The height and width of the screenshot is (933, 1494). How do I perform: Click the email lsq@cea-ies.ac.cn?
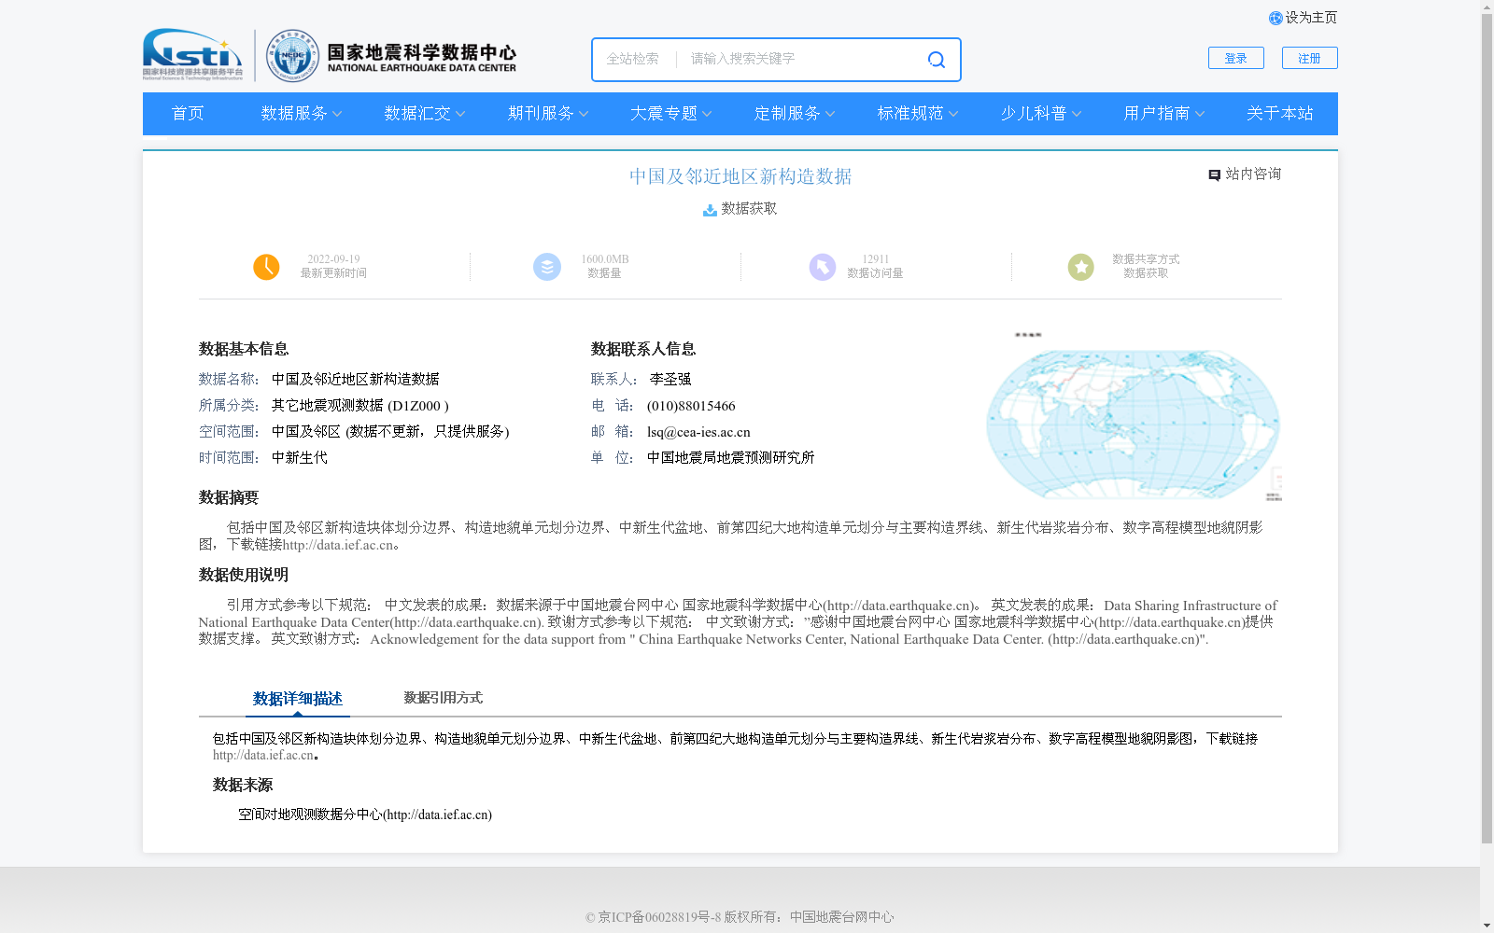click(x=698, y=432)
